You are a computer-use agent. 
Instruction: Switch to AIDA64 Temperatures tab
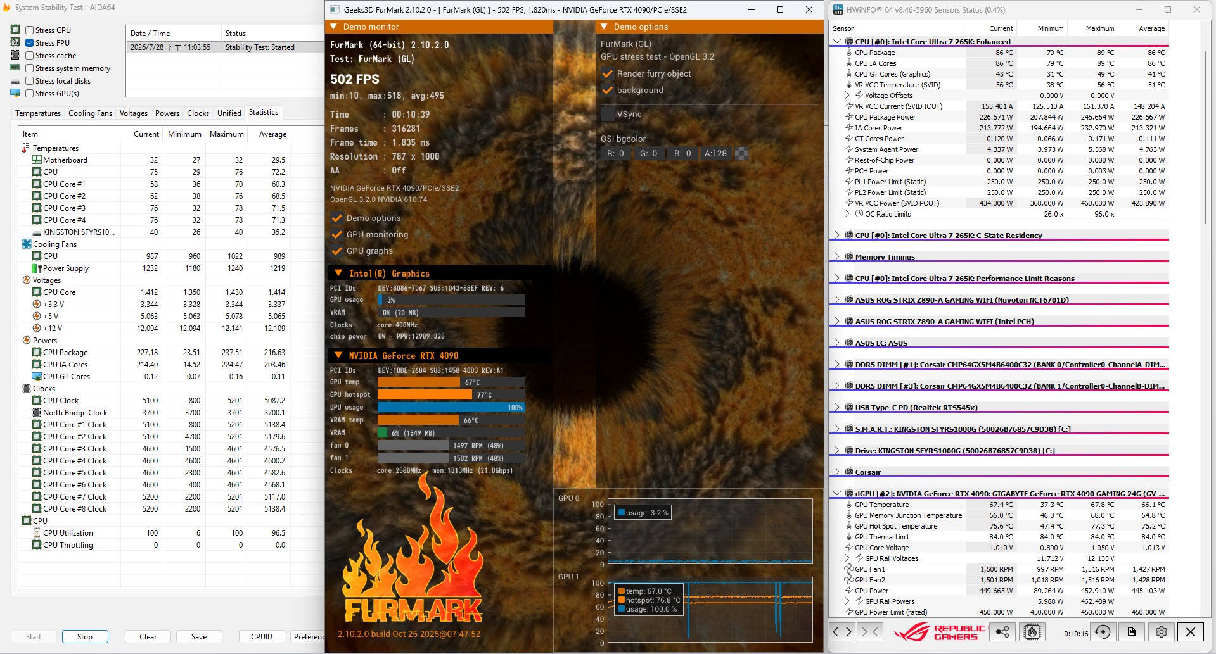(x=38, y=113)
